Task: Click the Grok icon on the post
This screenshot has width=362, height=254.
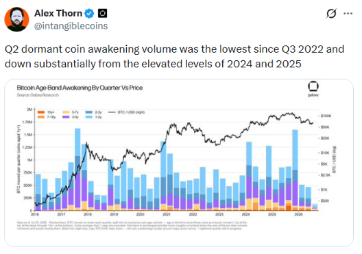Action: point(331,14)
